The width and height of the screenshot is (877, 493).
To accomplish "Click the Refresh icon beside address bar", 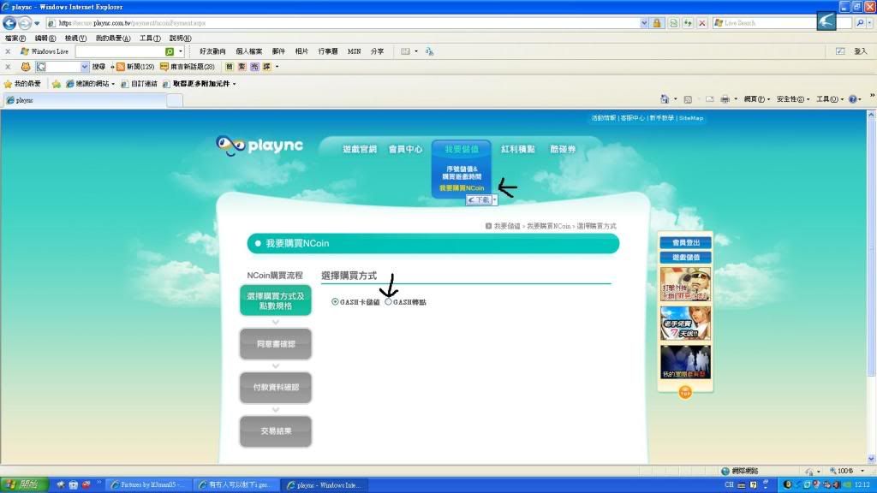I will [x=687, y=23].
